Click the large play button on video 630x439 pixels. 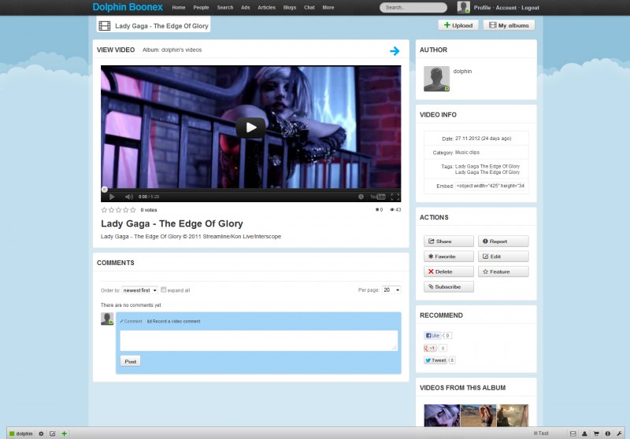click(250, 127)
